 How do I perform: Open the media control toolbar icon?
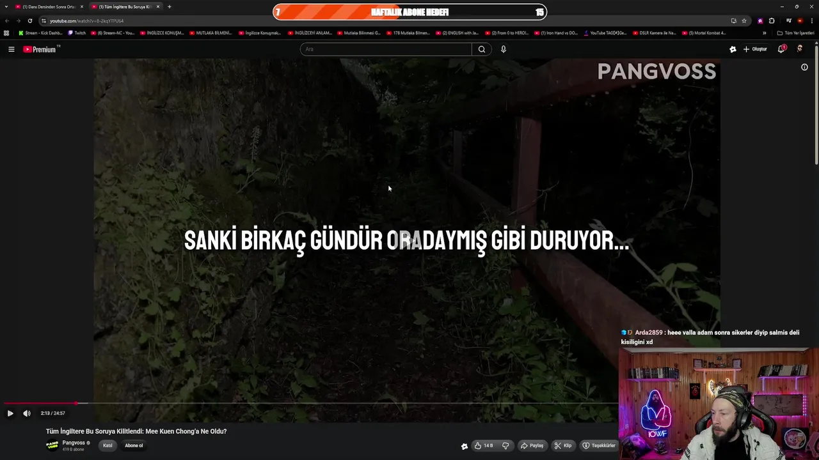[789, 20]
